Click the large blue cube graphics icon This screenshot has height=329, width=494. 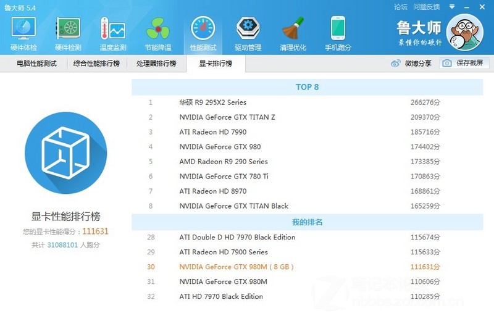point(65,153)
